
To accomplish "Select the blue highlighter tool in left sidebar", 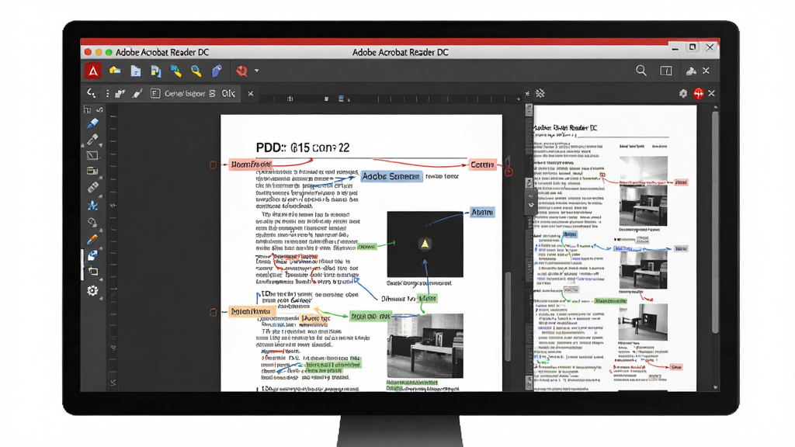I will click(x=92, y=123).
